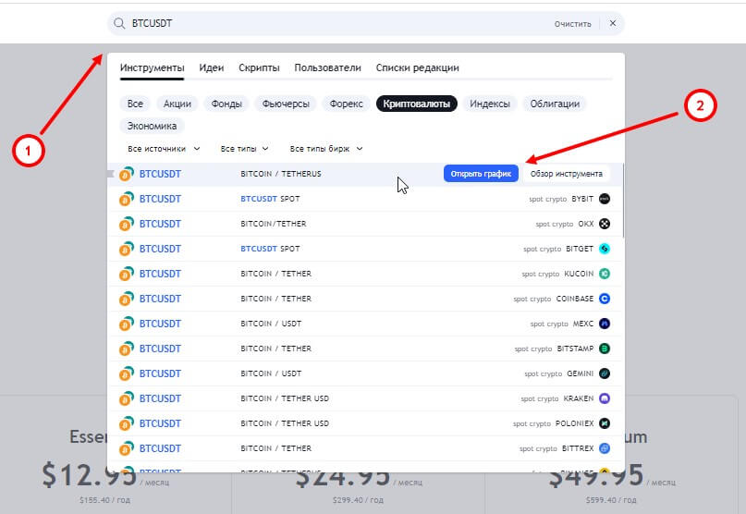Click the BTCUSDT search input field
The height and width of the screenshot is (514, 746).
(333, 23)
